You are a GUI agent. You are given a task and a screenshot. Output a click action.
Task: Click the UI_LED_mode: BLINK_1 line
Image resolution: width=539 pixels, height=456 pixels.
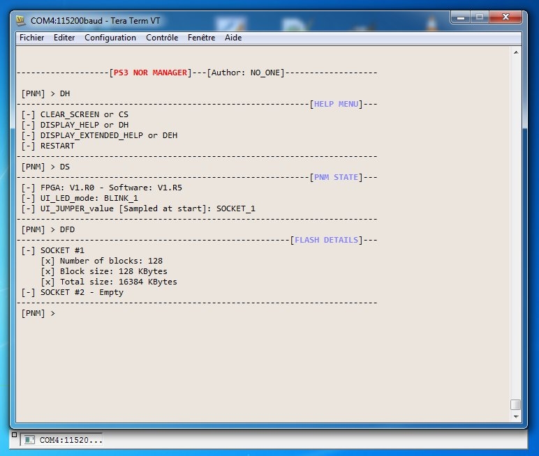coord(80,198)
